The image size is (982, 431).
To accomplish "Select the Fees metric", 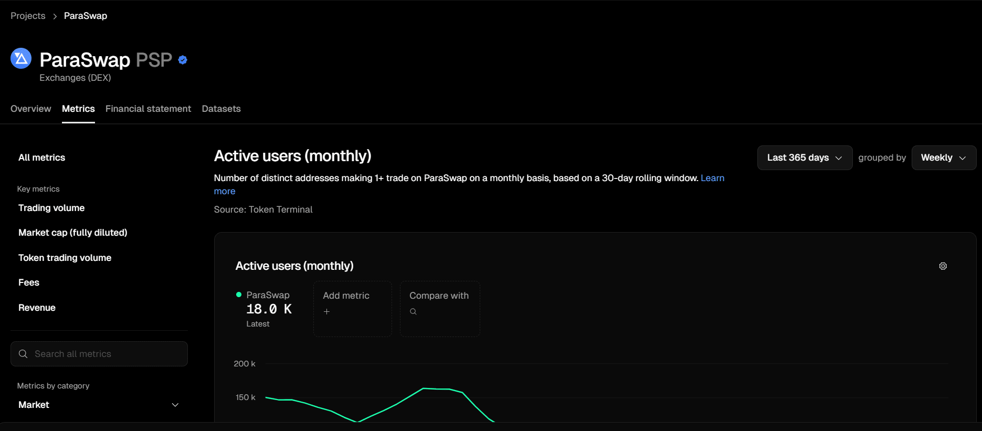I will click(x=29, y=282).
